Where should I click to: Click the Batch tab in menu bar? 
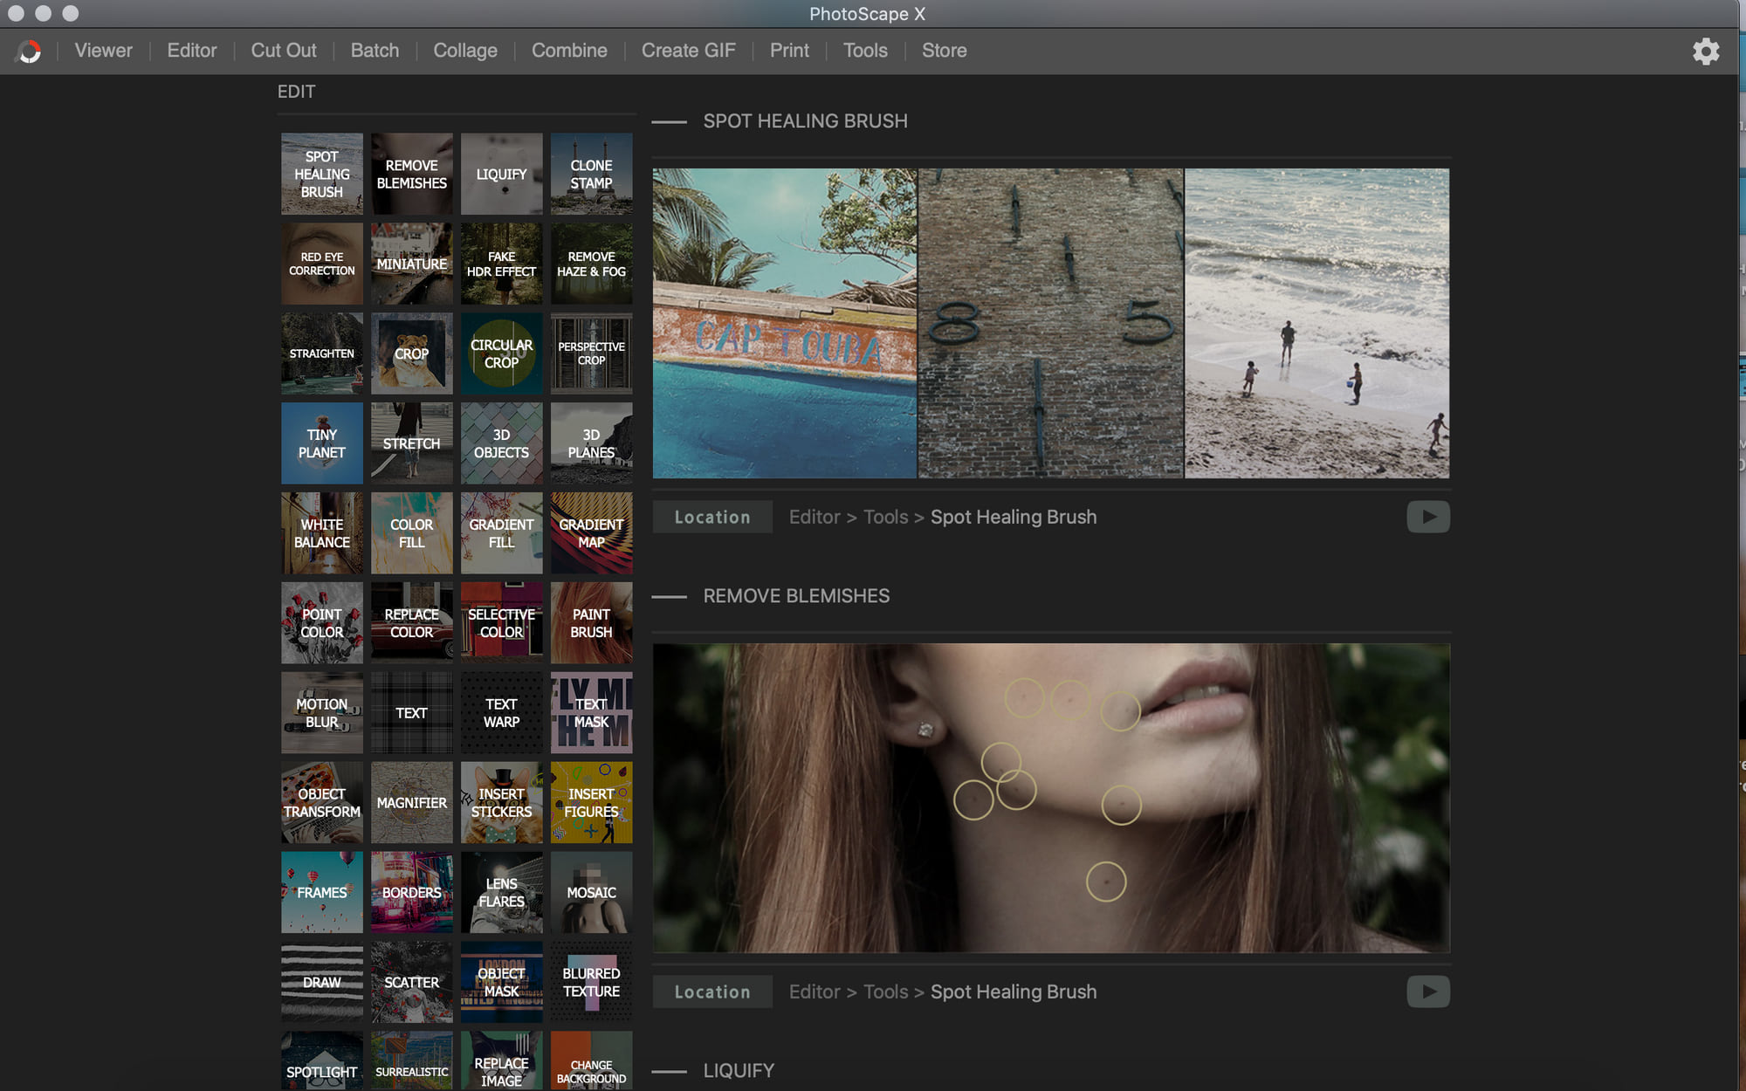tap(375, 51)
